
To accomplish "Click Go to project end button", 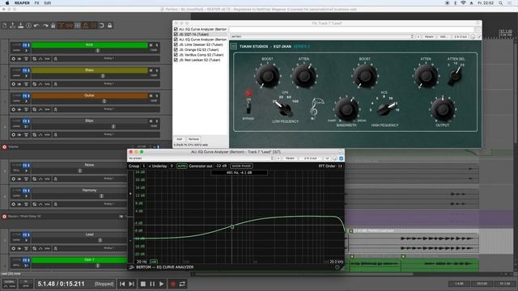I will click(x=131, y=284).
